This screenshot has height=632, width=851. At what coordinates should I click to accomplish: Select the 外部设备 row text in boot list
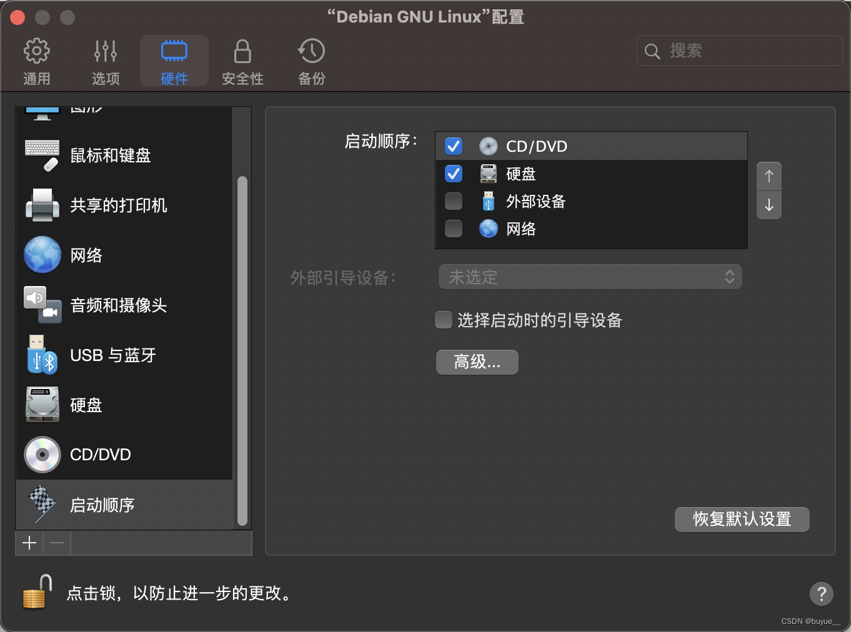[x=535, y=201]
